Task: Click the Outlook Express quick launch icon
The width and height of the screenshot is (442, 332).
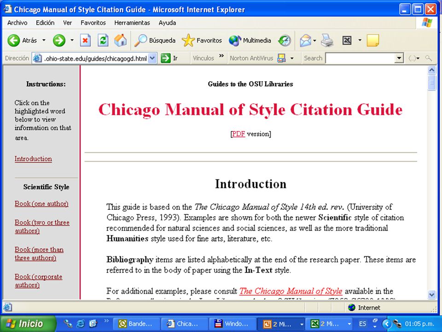Action: coord(93,324)
